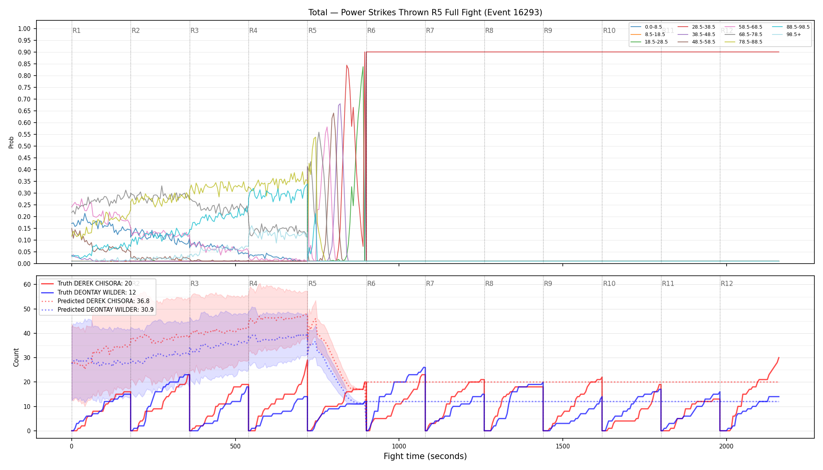Click 'Predicted DEONTAY WILDER: 30.9' legend label
Image resolution: width=823 pixels, height=470 pixels.
[105, 310]
